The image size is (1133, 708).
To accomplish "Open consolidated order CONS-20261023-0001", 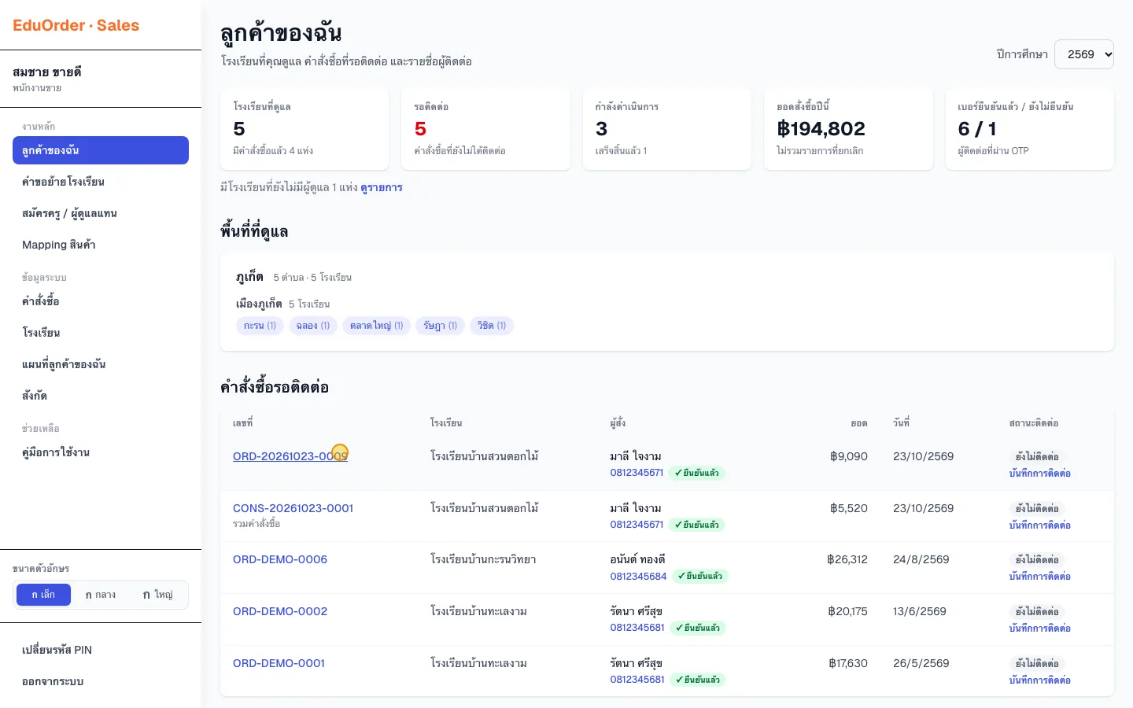I will click(293, 508).
